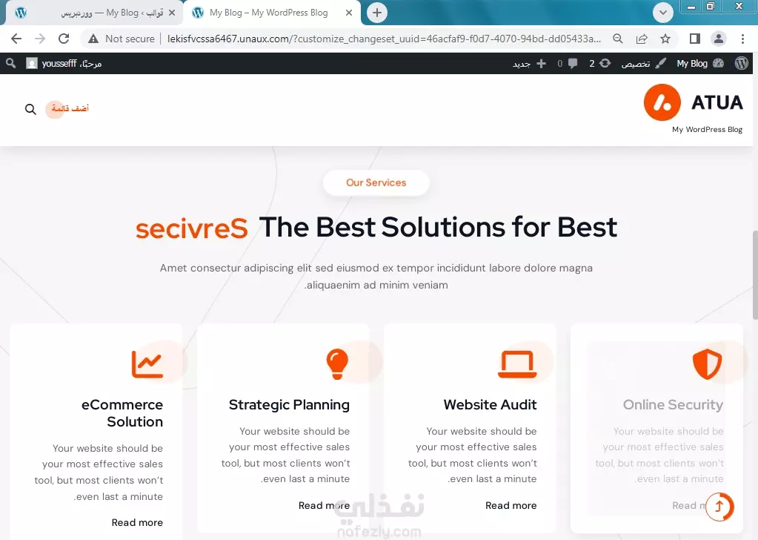Toggle the browser side panel
This screenshot has height=540, width=758.
(695, 39)
